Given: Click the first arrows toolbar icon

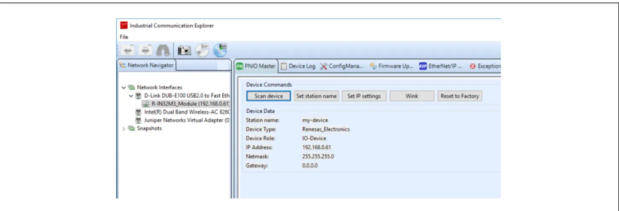Looking at the screenshot, I should pyautogui.click(x=127, y=51).
